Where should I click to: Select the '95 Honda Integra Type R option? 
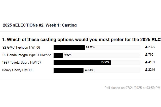(x=26, y=55)
